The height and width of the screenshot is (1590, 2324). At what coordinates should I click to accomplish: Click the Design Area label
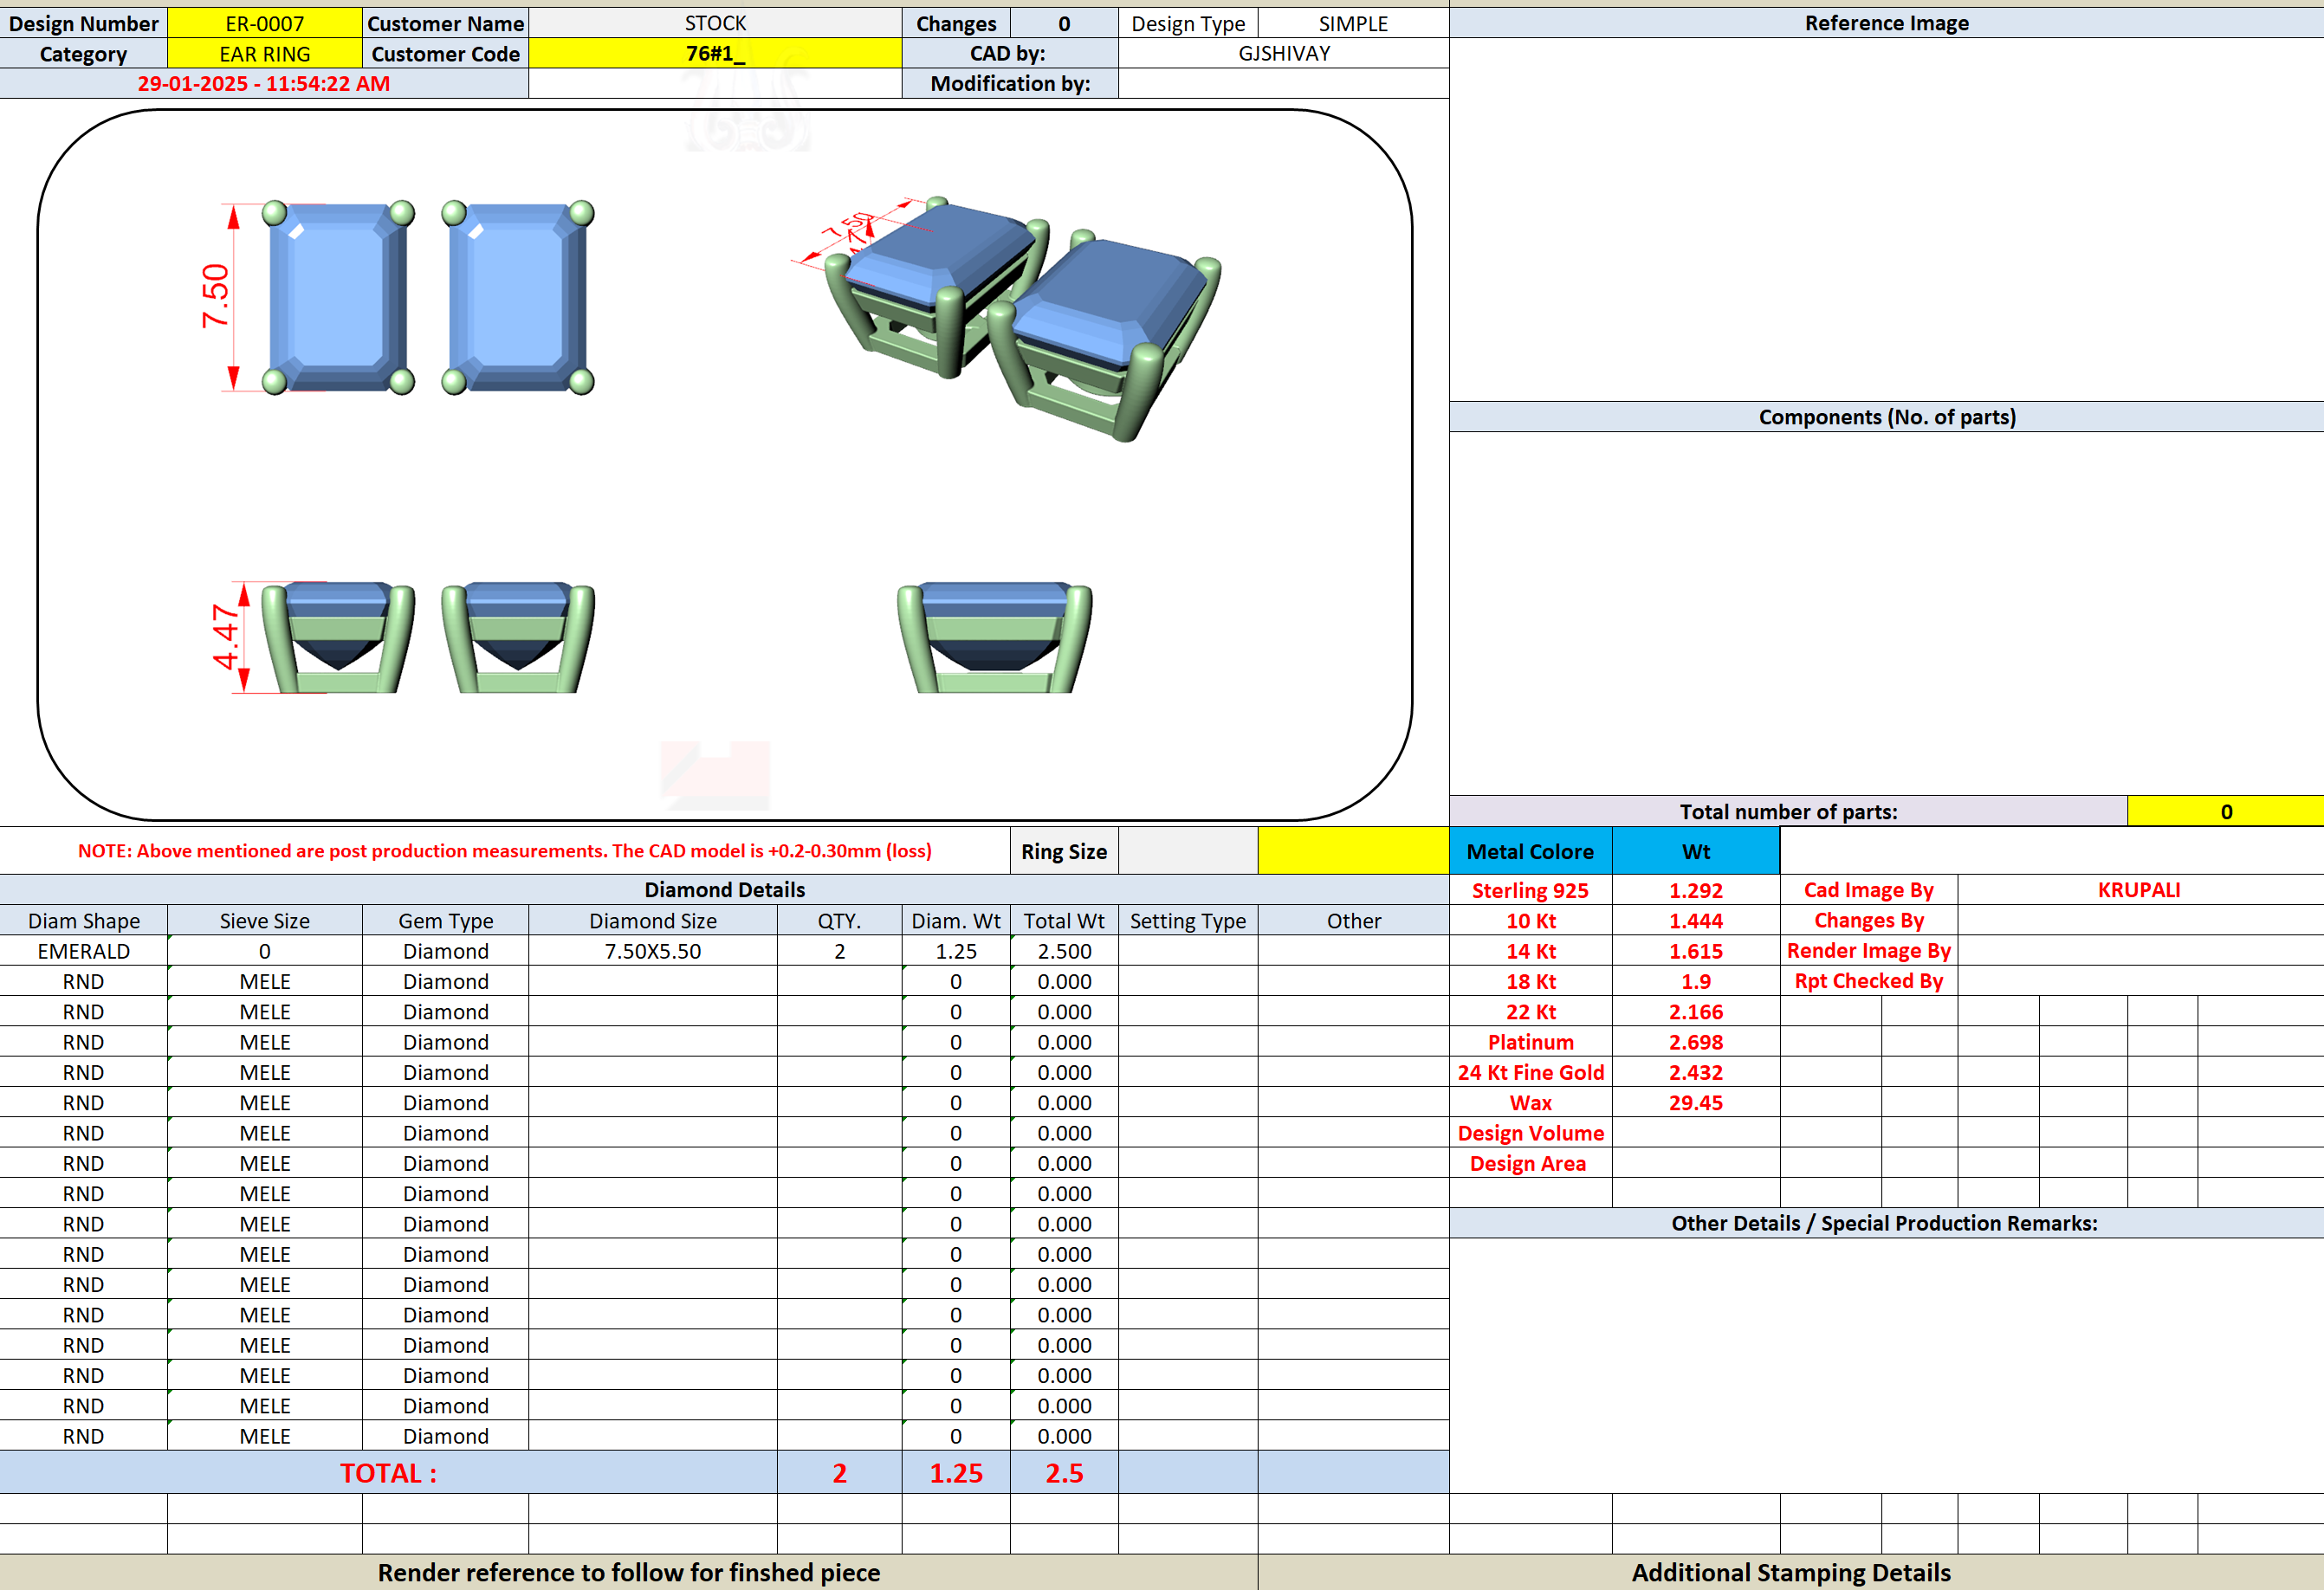click(x=1530, y=1163)
